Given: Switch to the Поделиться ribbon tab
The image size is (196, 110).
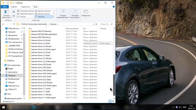Looking at the screenshot, I should pyautogui.click(x=25, y=7).
